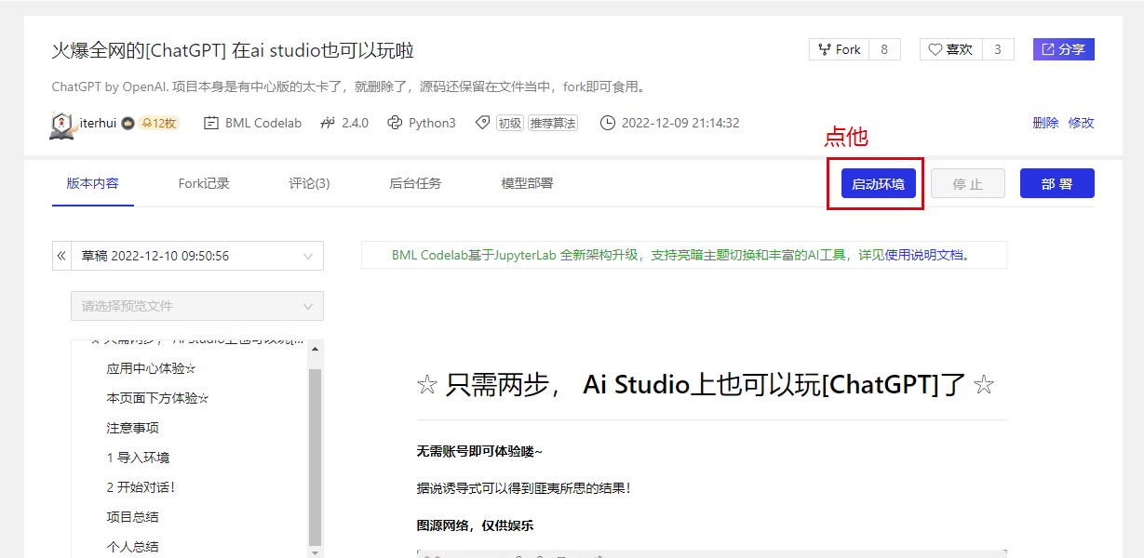Viewport: 1144px width, 558px height.
Task: Click the 分享 share button
Action: pos(1063,49)
